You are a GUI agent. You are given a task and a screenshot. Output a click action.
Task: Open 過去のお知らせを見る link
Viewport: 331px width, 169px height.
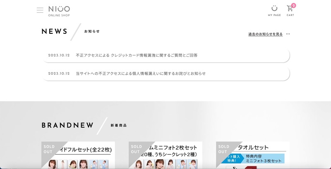coord(265,34)
